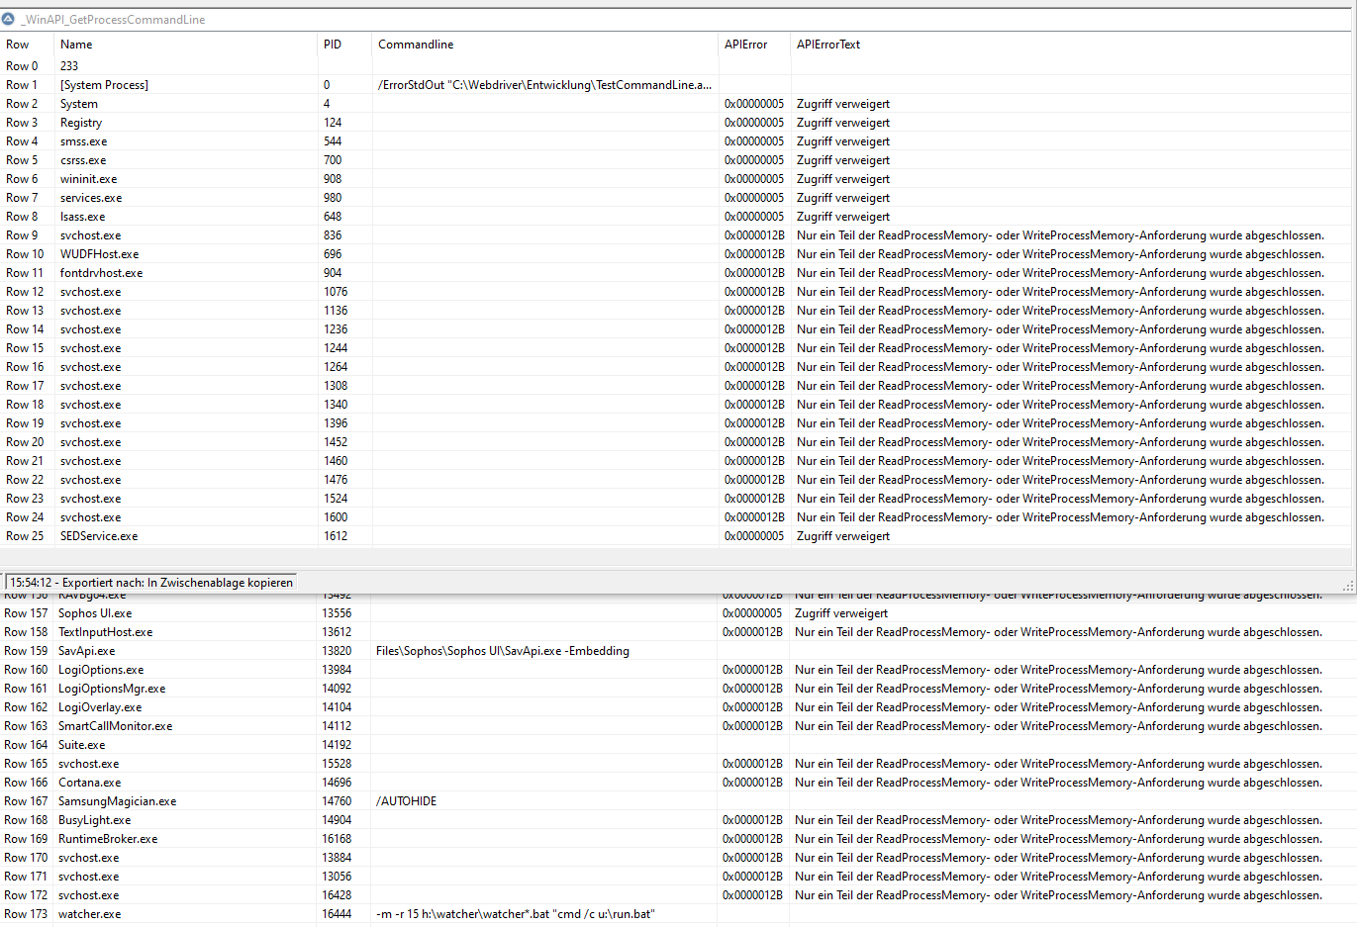Click the APIErrorText column header
The image size is (1357, 927).
click(828, 45)
